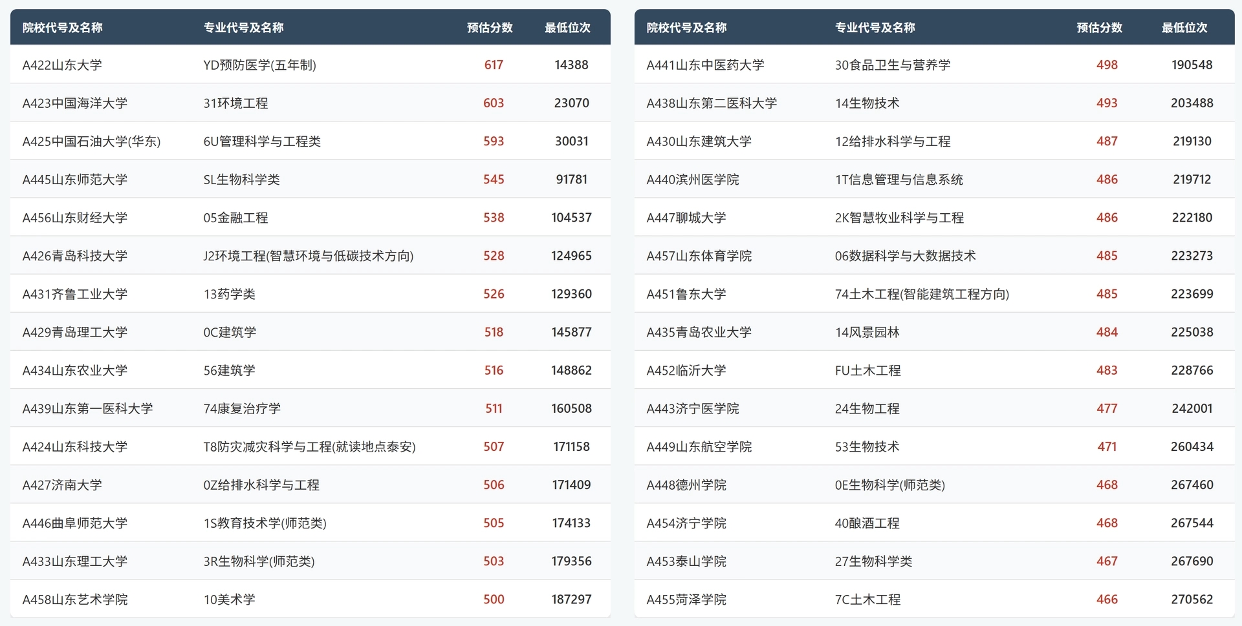Viewport: 1242px width, 626px height.
Task: Select A458山东艺术学院
Action: coord(74,598)
